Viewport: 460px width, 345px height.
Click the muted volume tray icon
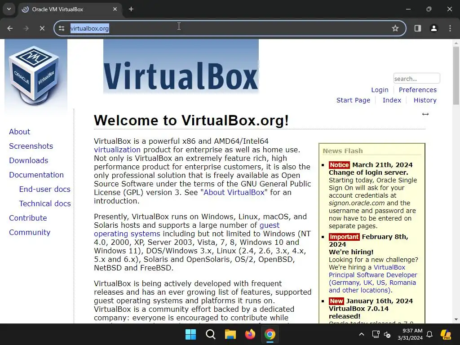(x=387, y=334)
